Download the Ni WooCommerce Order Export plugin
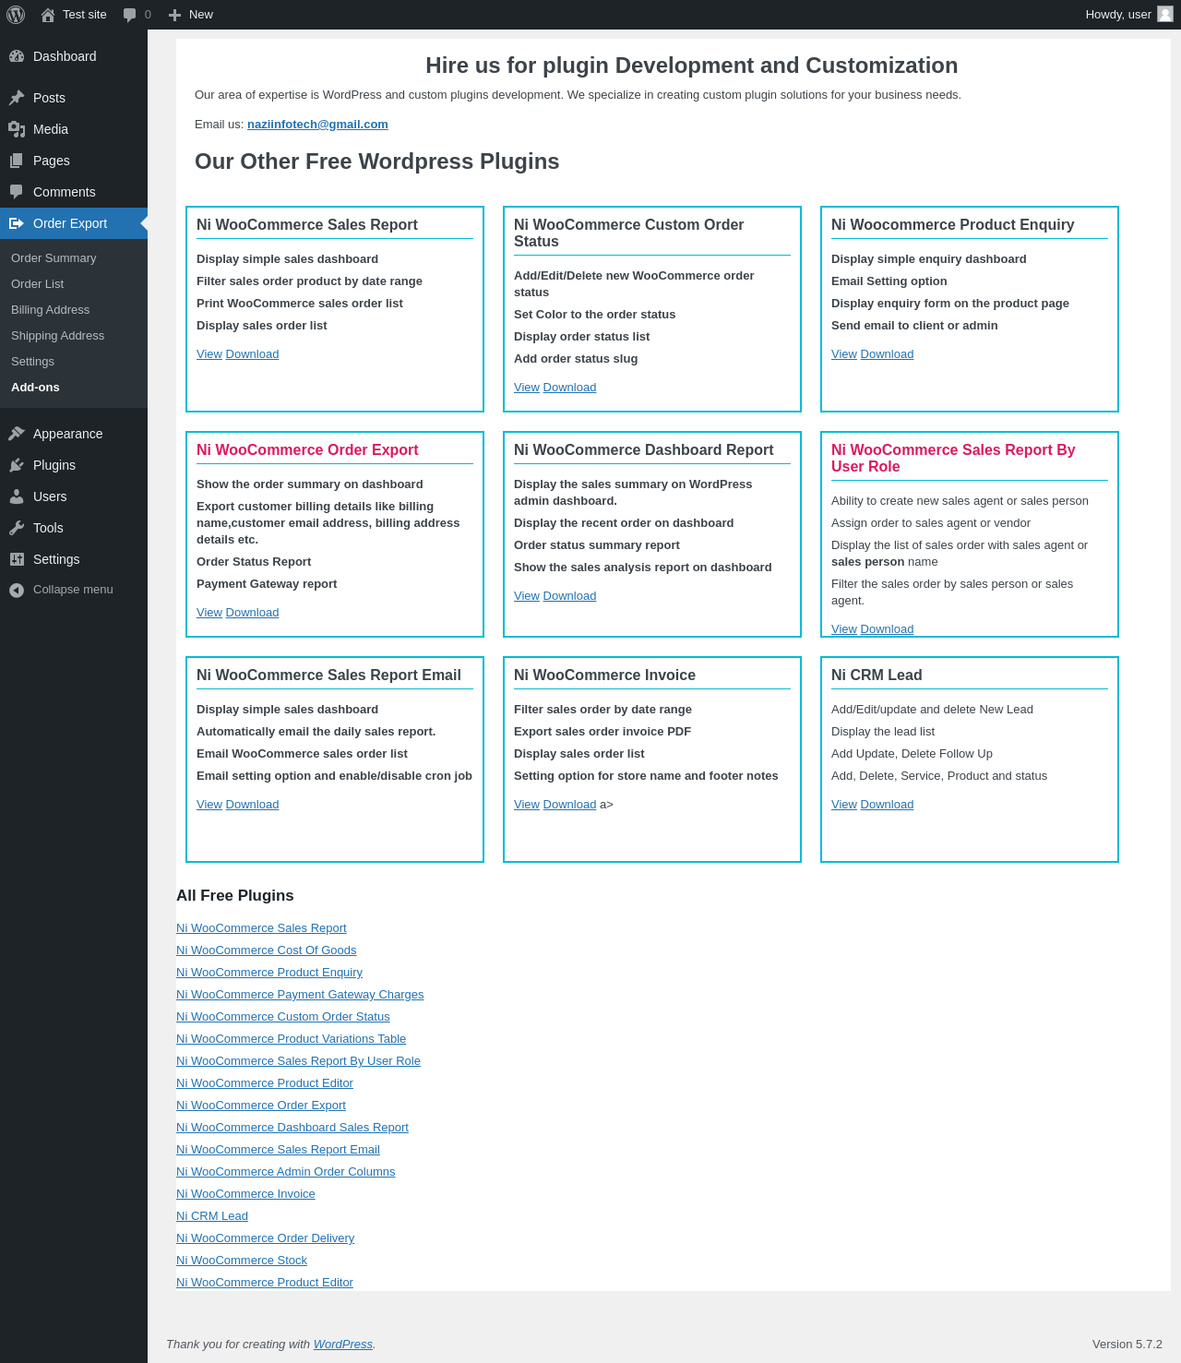1181x1363 pixels. click(x=252, y=613)
